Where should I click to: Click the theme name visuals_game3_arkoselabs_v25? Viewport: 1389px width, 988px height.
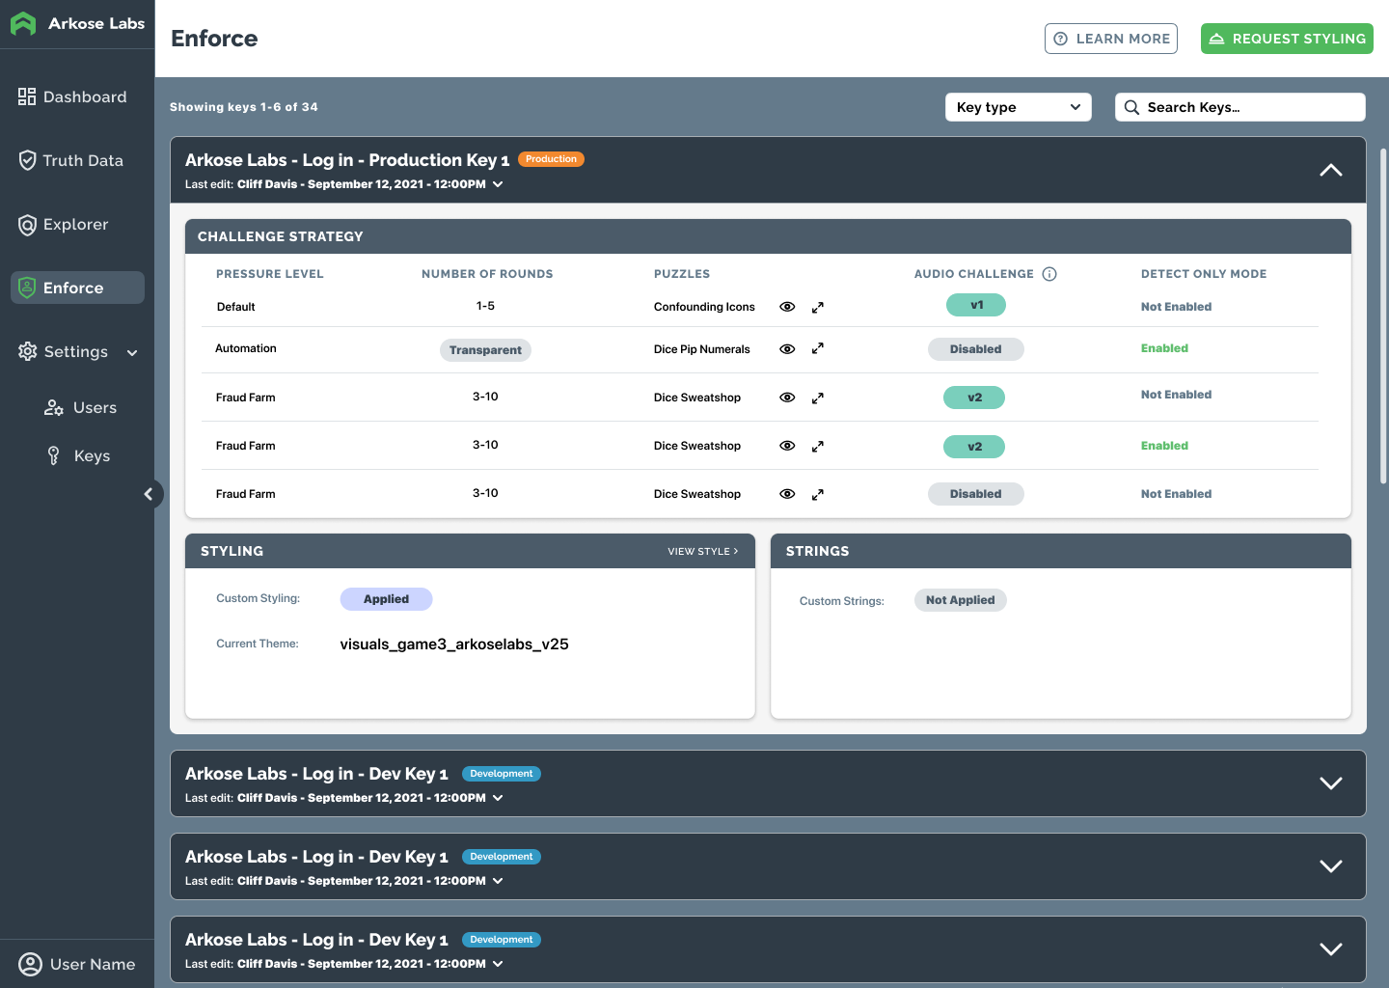(454, 645)
